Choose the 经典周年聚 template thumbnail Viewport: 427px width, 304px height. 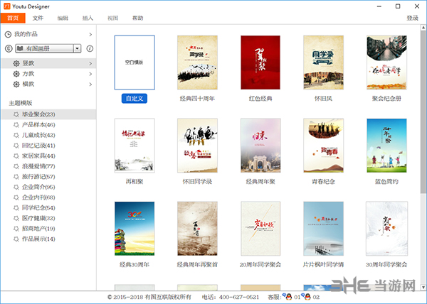(x=260, y=146)
